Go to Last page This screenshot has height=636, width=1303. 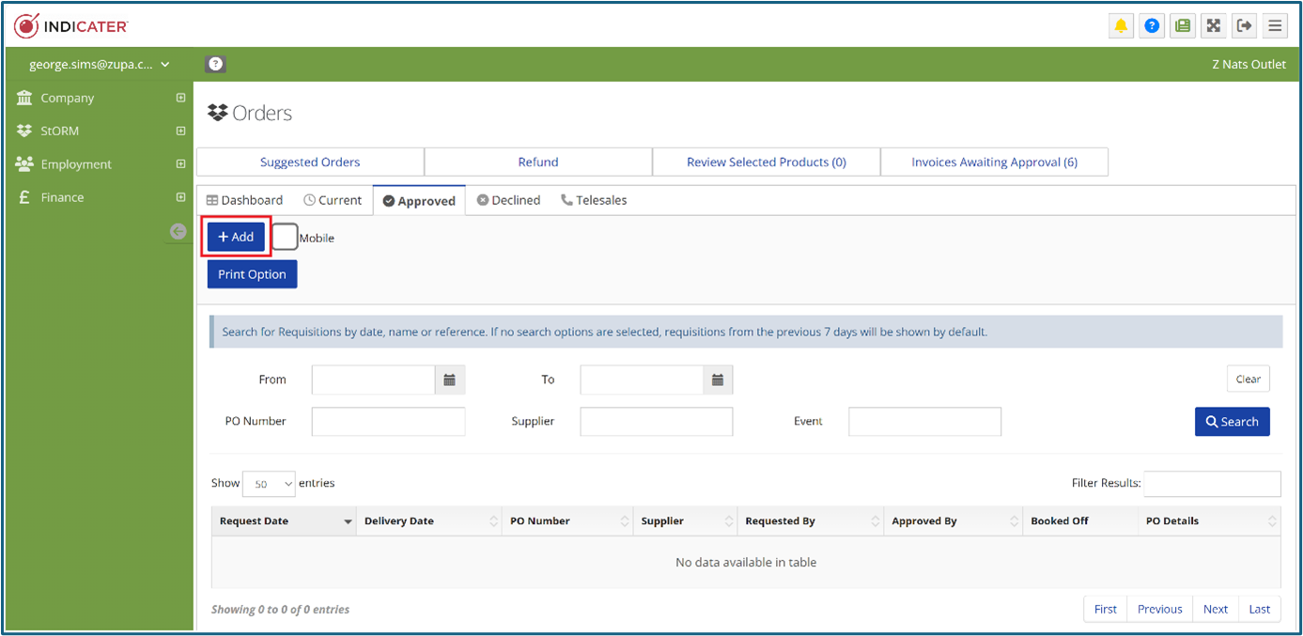1260,609
